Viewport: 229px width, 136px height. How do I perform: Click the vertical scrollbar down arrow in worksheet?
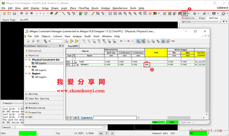click(207, 115)
